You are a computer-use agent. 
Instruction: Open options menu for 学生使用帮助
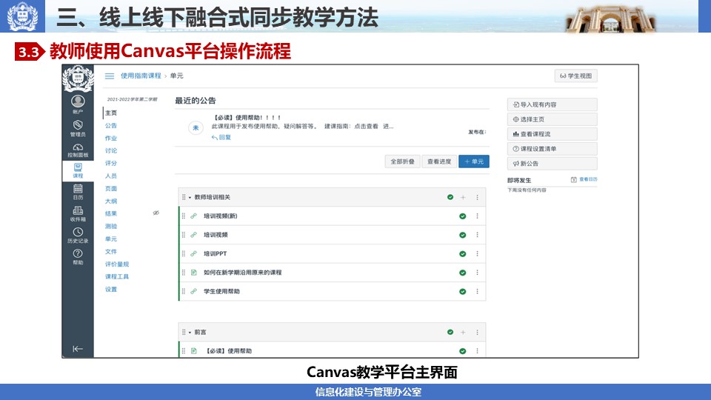[x=477, y=292]
